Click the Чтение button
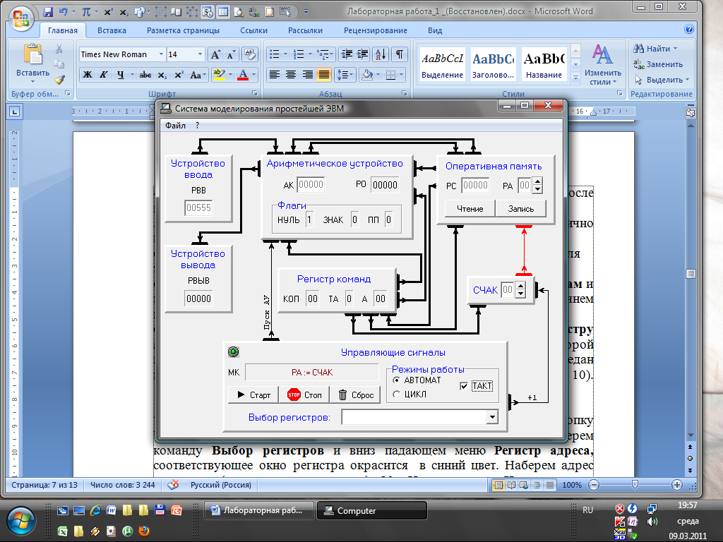 [470, 209]
